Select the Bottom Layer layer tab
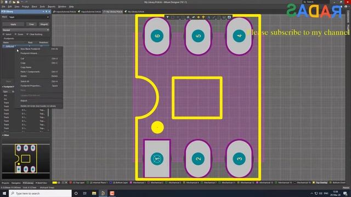 (x=119, y=183)
